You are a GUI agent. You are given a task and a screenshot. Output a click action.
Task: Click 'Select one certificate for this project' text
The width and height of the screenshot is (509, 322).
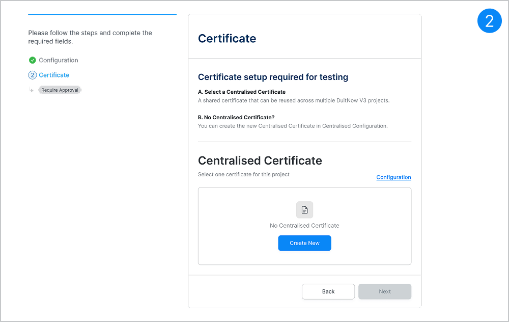(243, 174)
